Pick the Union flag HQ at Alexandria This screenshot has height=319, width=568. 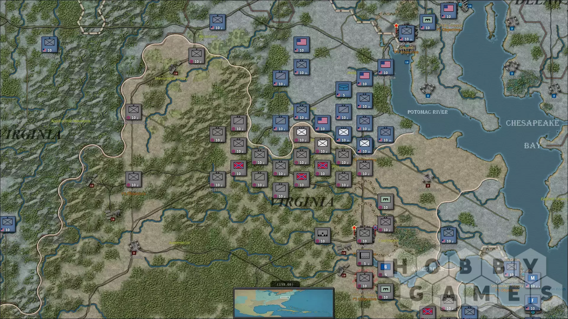point(385,67)
